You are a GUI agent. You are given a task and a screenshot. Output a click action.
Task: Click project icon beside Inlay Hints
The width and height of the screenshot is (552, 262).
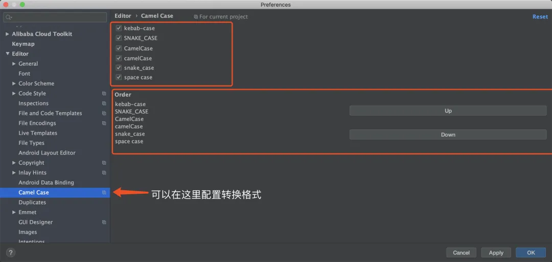click(104, 172)
